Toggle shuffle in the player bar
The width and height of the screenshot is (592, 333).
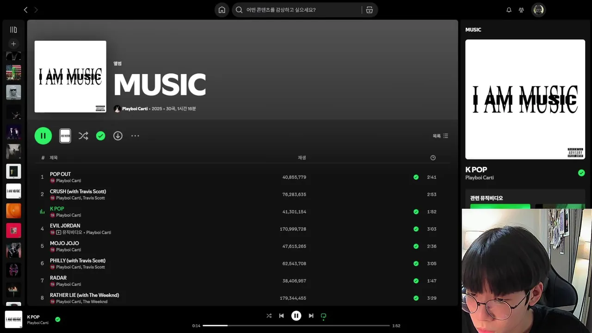(269, 316)
